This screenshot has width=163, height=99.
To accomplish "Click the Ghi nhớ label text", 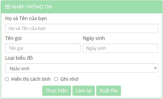I will click(x=69, y=79).
